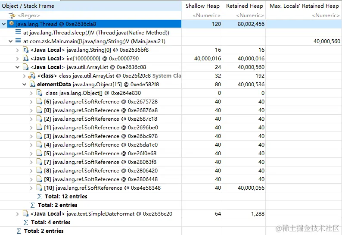Click the 80,002,456 retained heap value
This screenshot has width=342, height=235.
coord(251,24)
